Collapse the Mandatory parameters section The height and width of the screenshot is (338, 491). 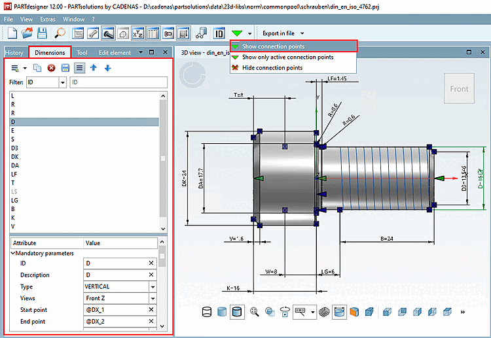pos(13,253)
